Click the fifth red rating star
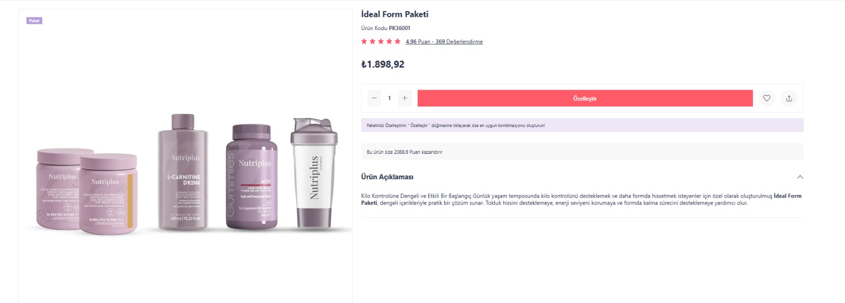Image resolution: width=845 pixels, height=303 pixels. [398, 42]
